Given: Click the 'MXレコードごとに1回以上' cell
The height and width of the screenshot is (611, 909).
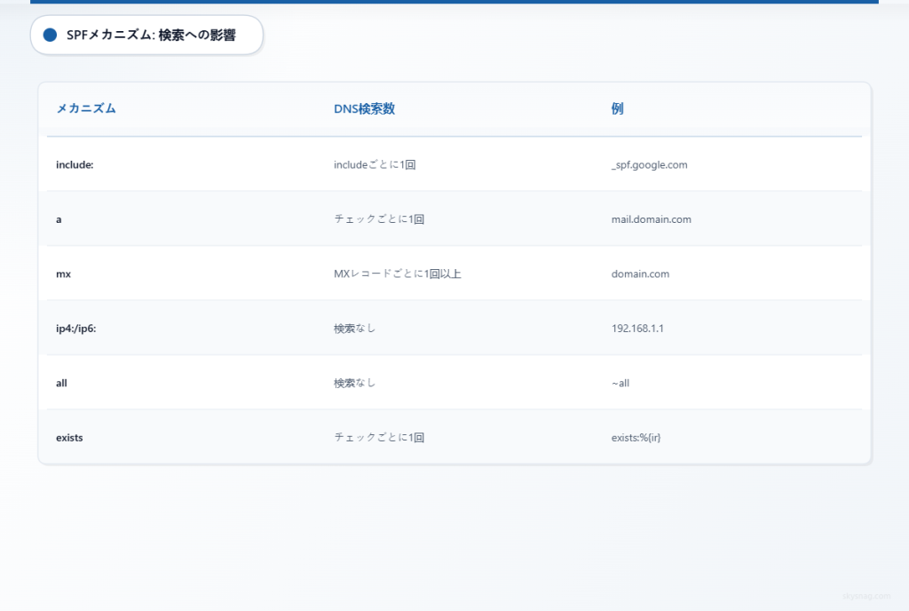Looking at the screenshot, I should pyautogui.click(x=397, y=274).
